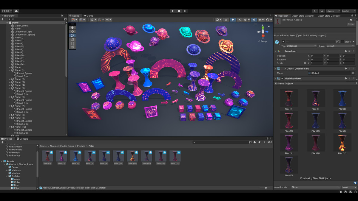Select the Pillar (9) prefab thumbnail
The width and height of the screenshot is (358, 201).
click(x=342, y=120)
